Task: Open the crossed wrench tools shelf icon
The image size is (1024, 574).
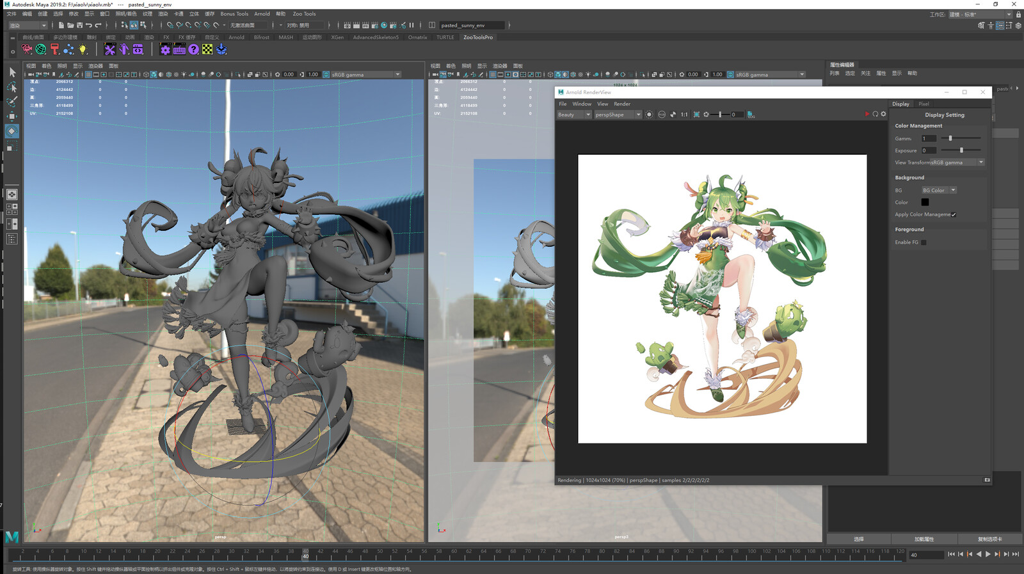Action: [110, 49]
